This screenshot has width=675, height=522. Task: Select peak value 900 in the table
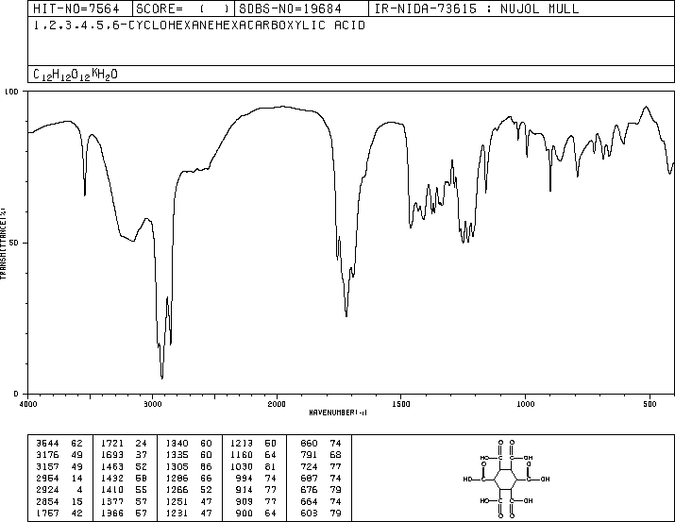pos(245,513)
